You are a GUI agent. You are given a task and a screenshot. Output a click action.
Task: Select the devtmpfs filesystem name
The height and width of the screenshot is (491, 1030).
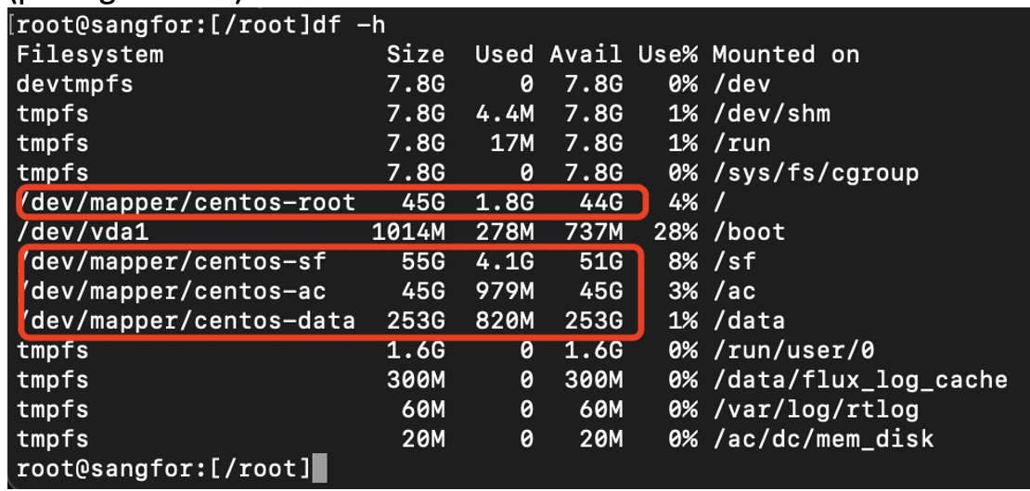tap(75, 84)
